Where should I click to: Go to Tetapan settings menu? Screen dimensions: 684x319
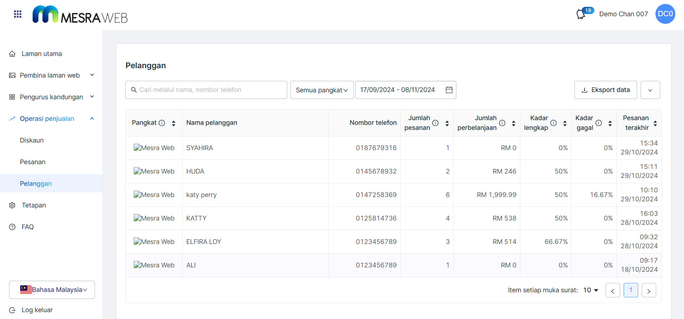[x=34, y=205]
